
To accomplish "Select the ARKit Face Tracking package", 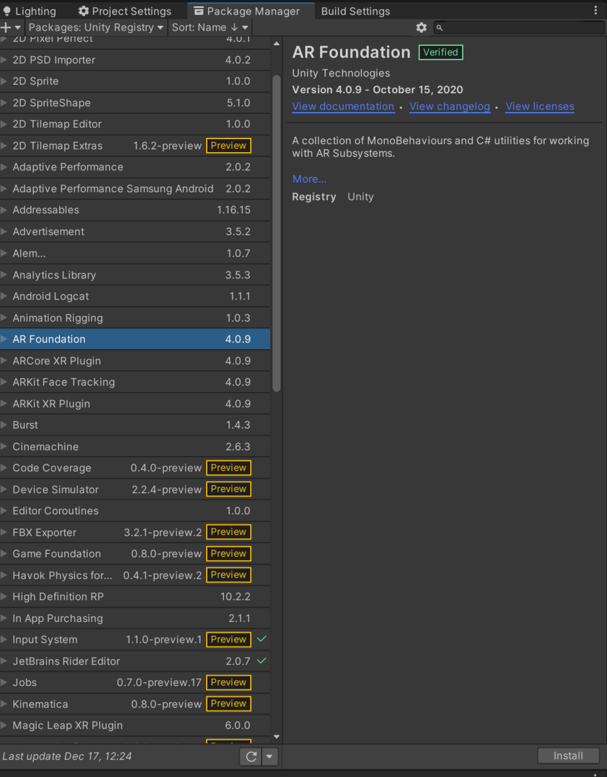I will (135, 382).
